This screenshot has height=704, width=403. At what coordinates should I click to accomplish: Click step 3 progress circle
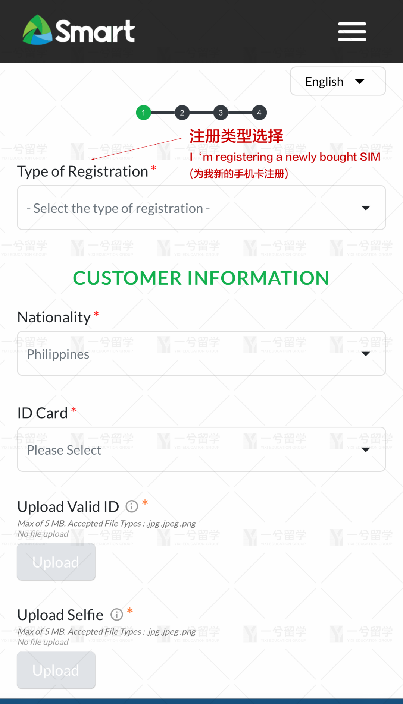click(221, 113)
